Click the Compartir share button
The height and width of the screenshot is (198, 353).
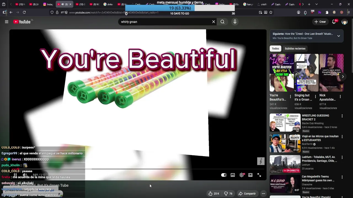[x=247, y=194]
